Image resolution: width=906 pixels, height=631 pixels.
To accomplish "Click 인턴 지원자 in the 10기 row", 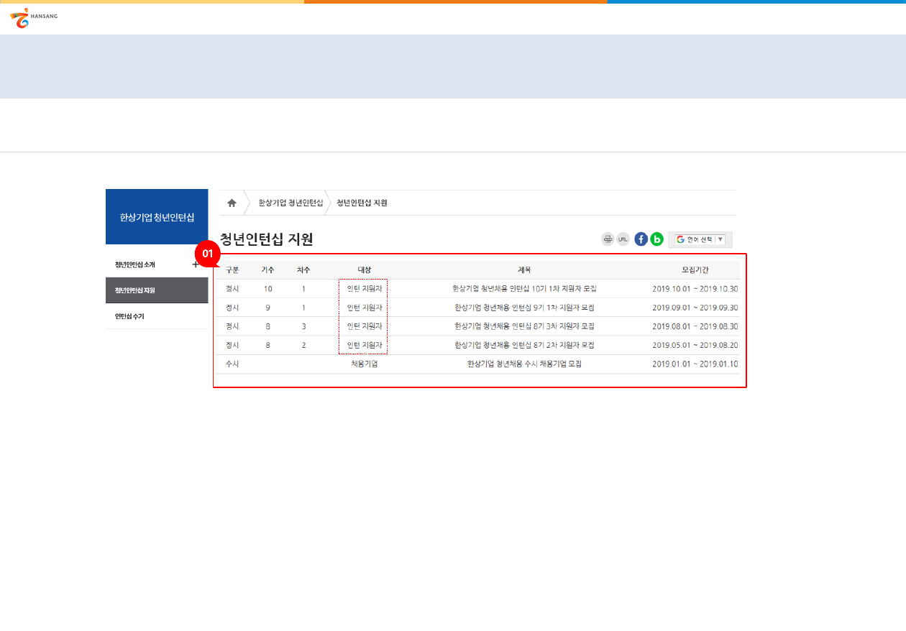I will click(x=365, y=289).
